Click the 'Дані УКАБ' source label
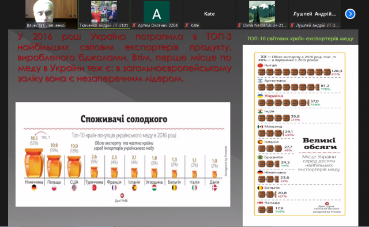This screenshot has height=227, width=369. click(x=122, y=200)
